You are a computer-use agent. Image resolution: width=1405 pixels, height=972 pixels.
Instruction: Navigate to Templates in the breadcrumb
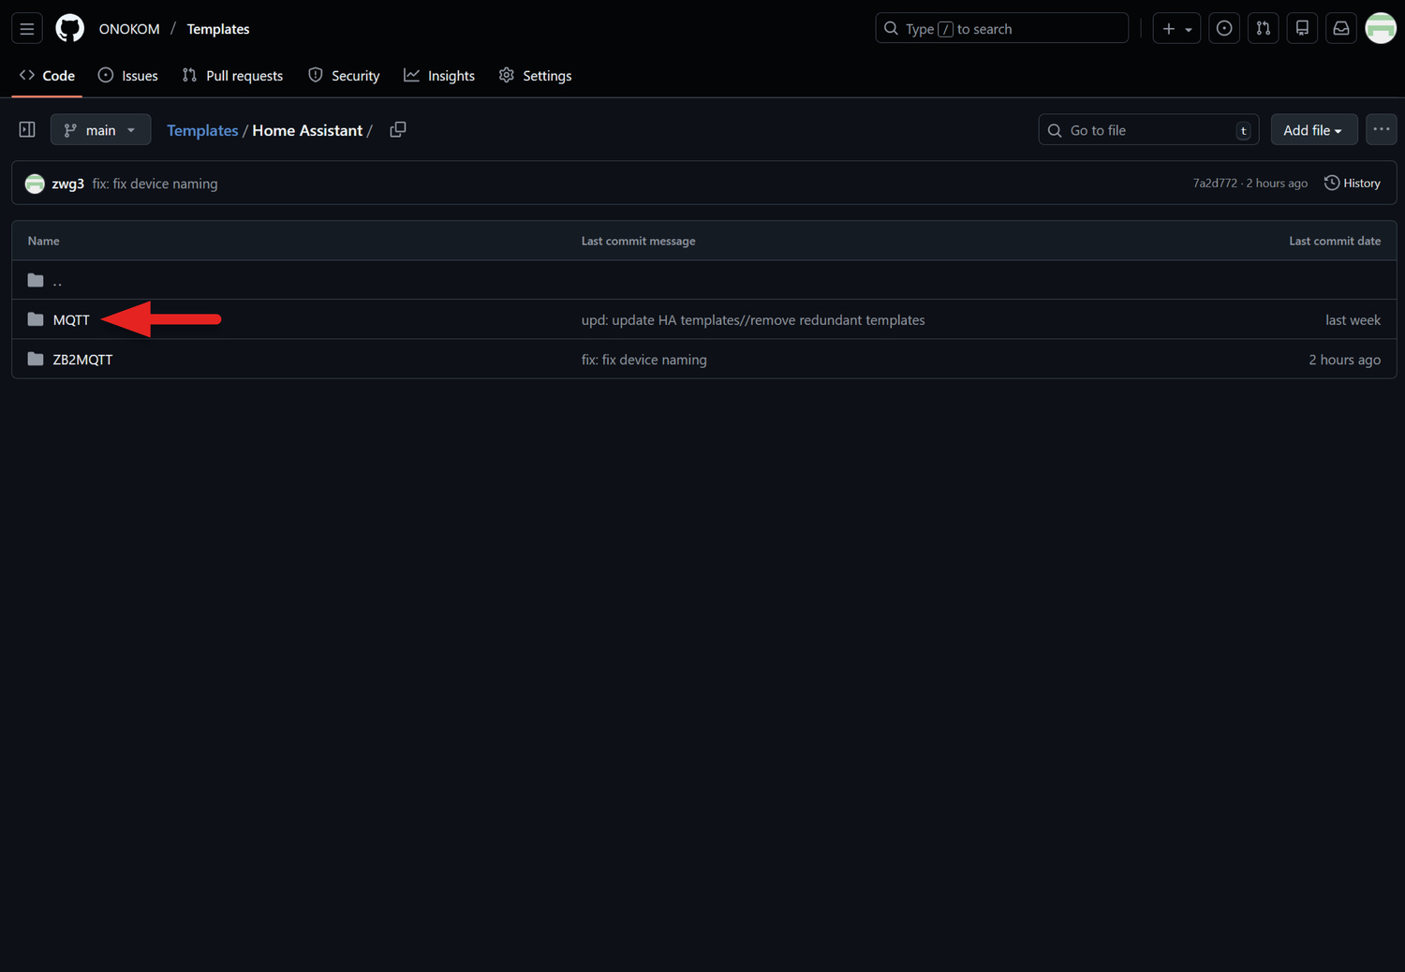(202, 130)
